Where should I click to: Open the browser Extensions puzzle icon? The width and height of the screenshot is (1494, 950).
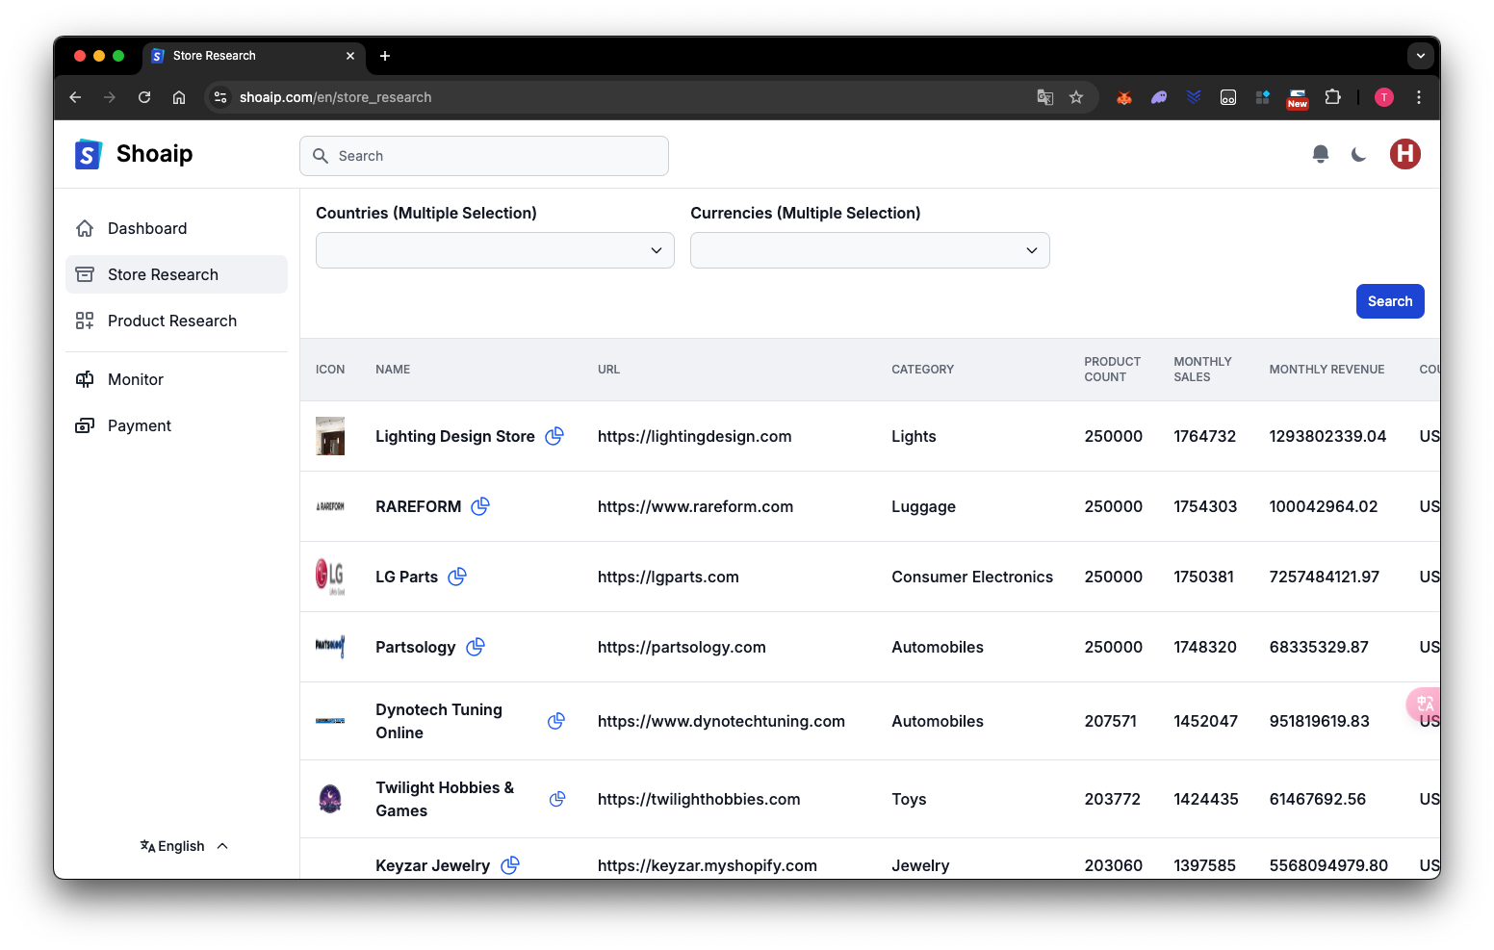tap(1332, 97)
